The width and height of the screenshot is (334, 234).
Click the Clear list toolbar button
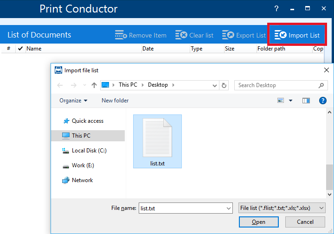click(x=194, y=35)
